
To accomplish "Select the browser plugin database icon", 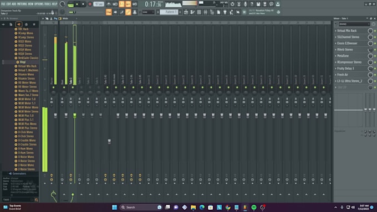I will click(19, 24).
